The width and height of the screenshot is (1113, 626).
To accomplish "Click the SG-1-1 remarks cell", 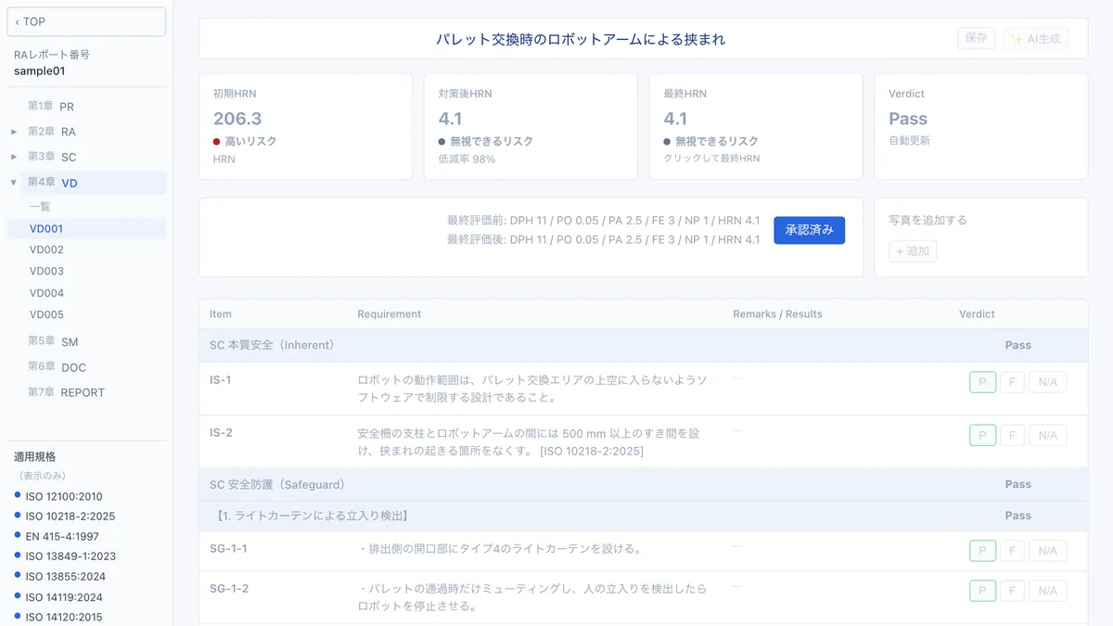I will [835, 551].
